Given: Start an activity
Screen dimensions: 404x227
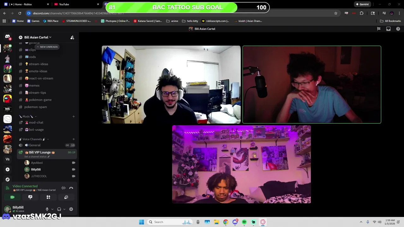Looking at the screenshot, I should [48, 197].
